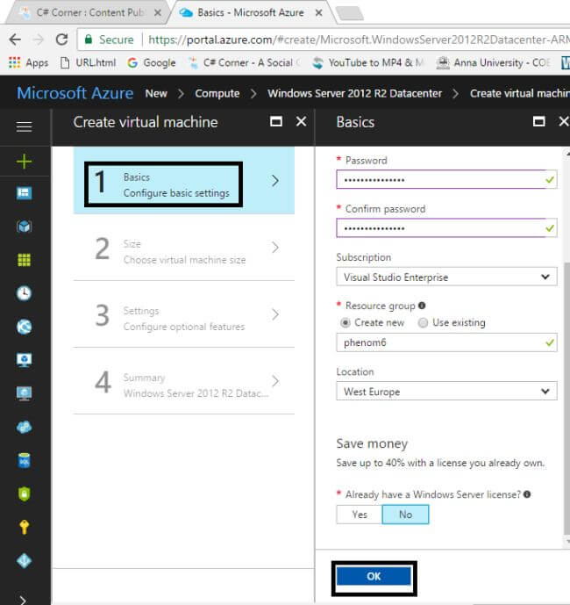Click into the Password field
The width and height of the screenshot is (570, 605).
click(x=446, y=179)
